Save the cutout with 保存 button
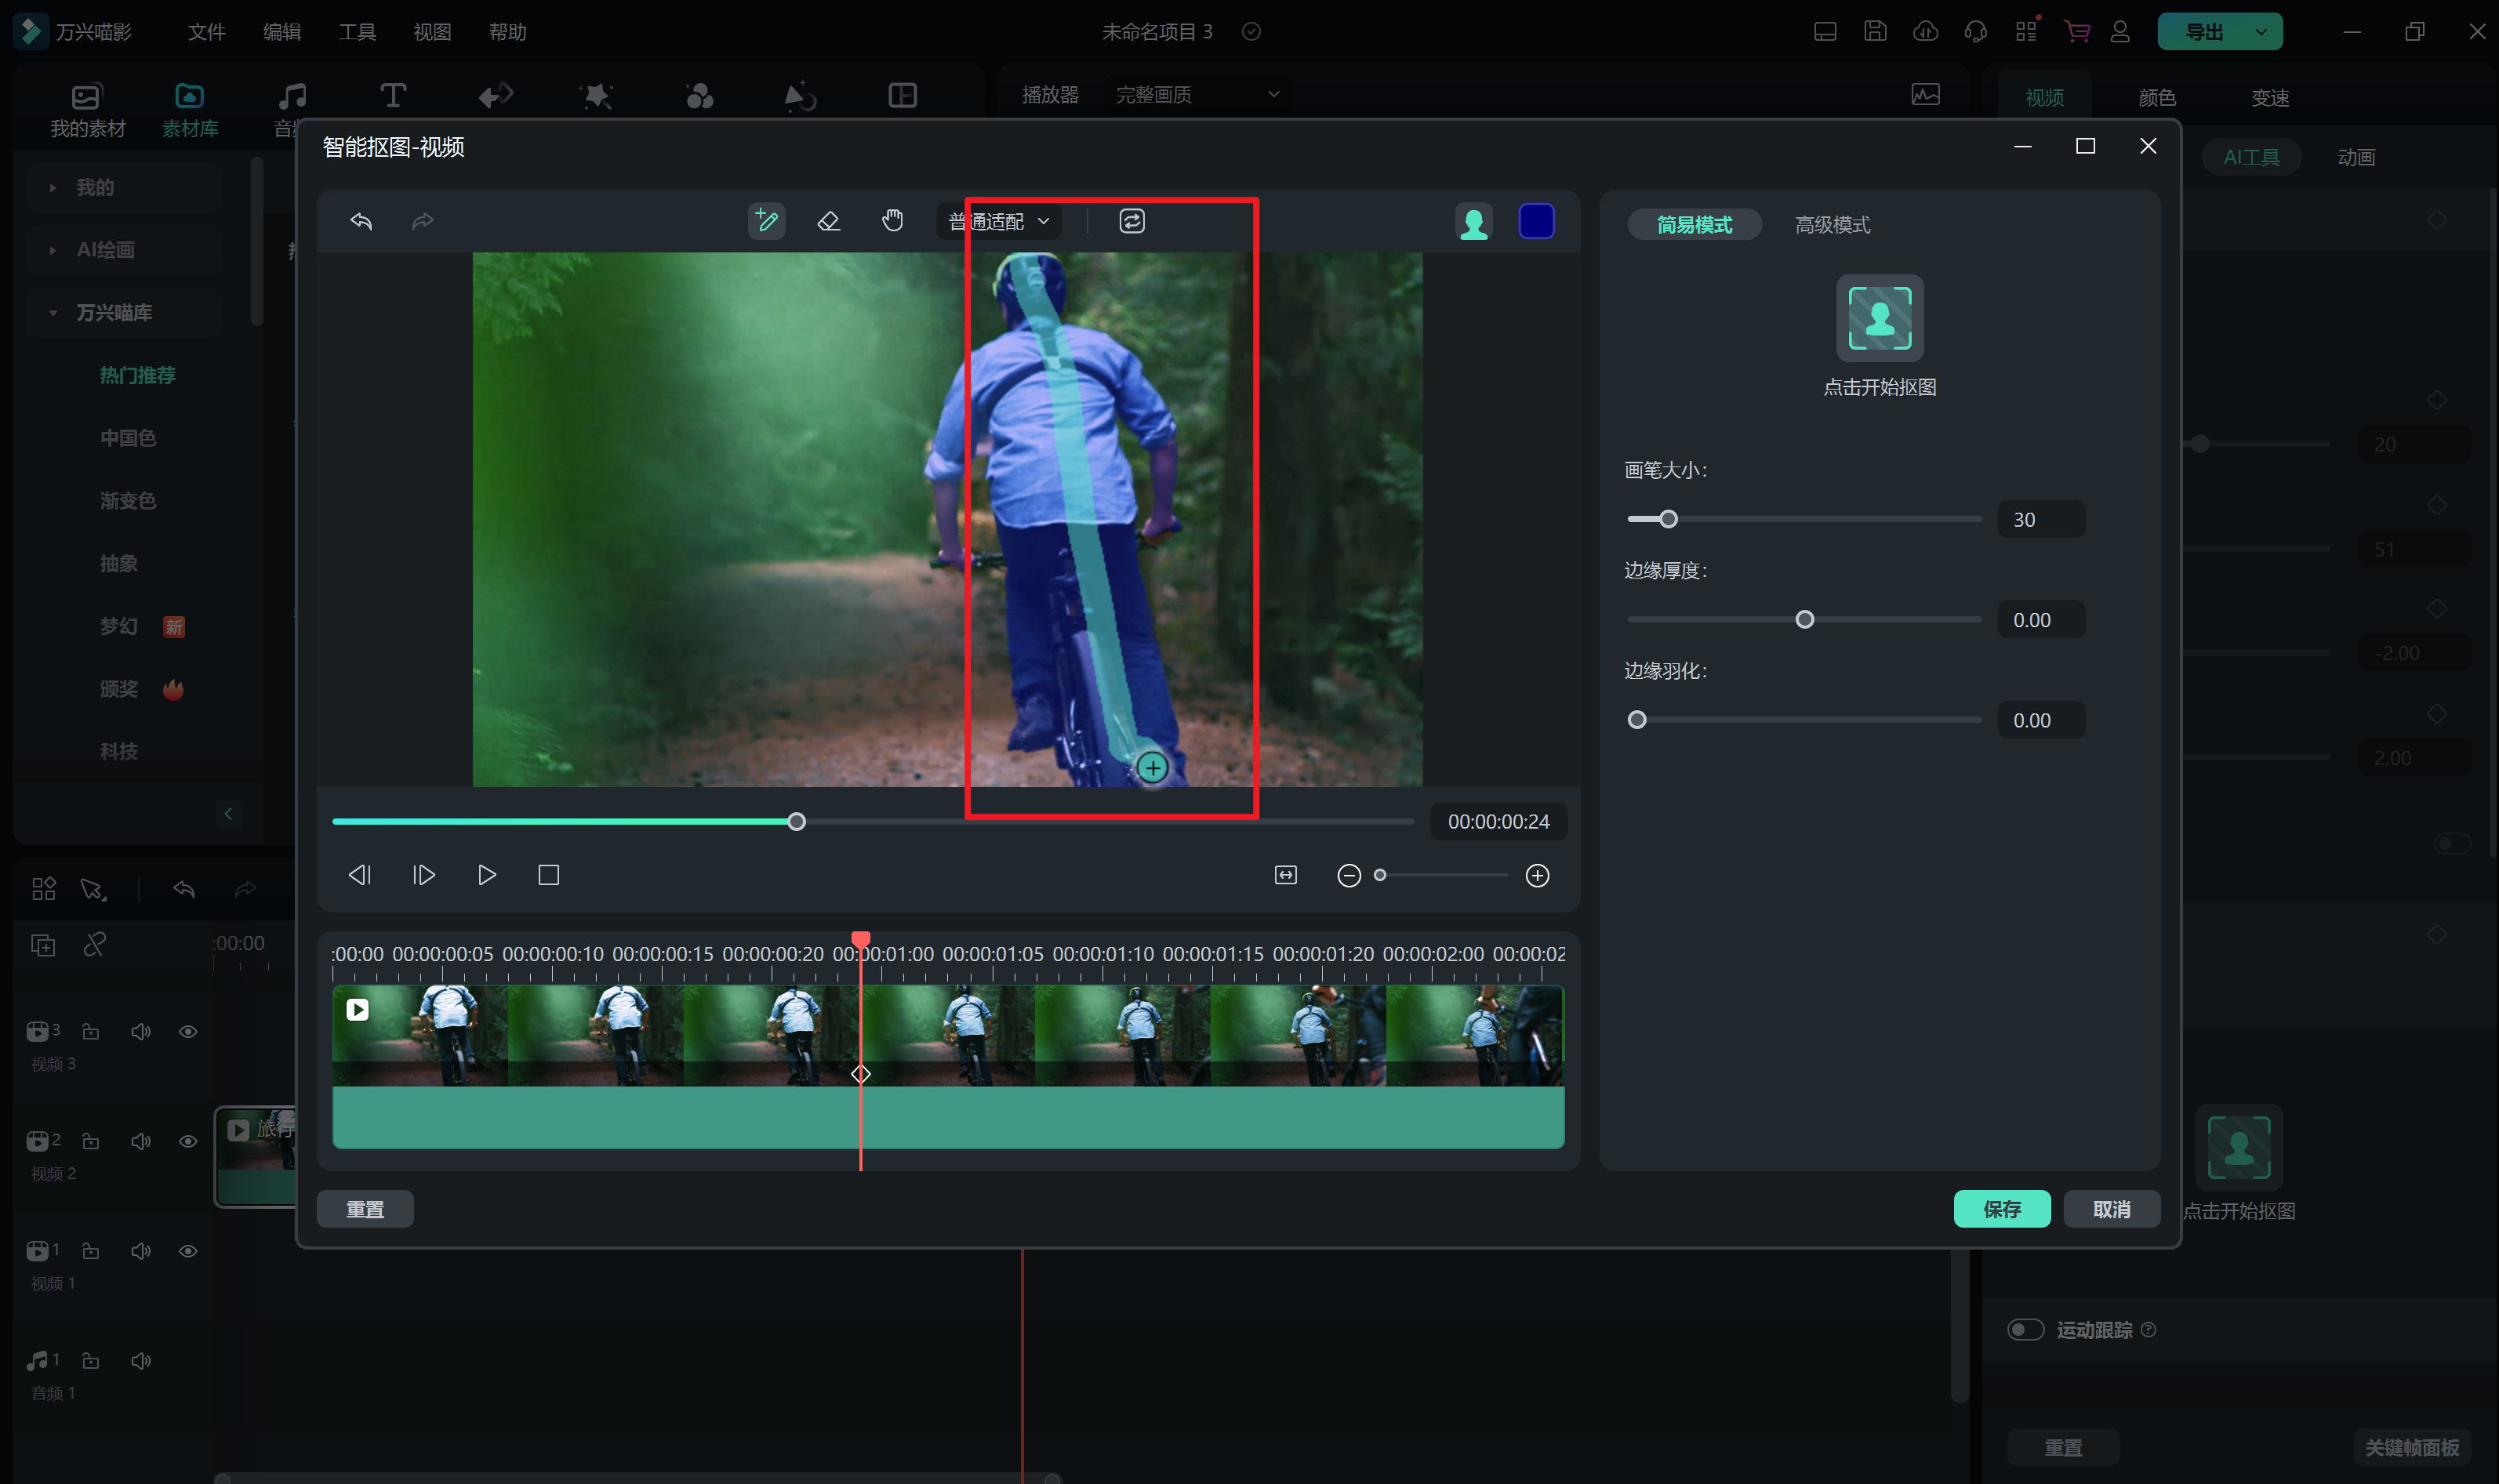This screenshot has height=1484, width=2499. coord(2002,1209)
